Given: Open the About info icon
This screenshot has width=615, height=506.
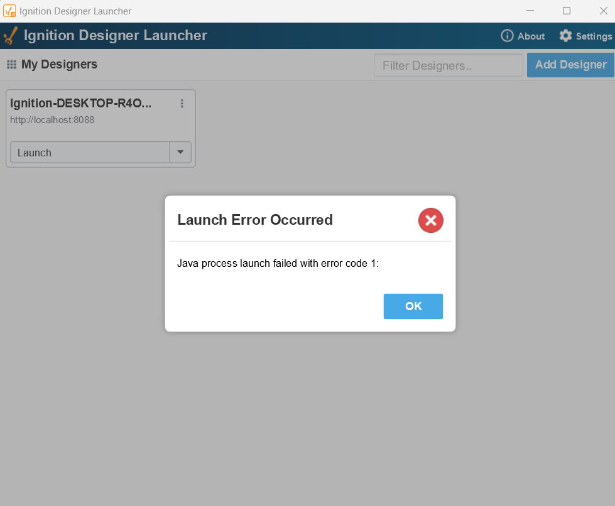Looking at the screenshot, I should tap(507, 36).
